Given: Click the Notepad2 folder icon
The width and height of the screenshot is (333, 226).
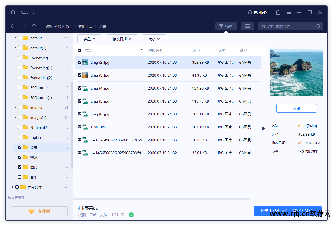Looking at the screenshot, I should (x=26, y=127).
